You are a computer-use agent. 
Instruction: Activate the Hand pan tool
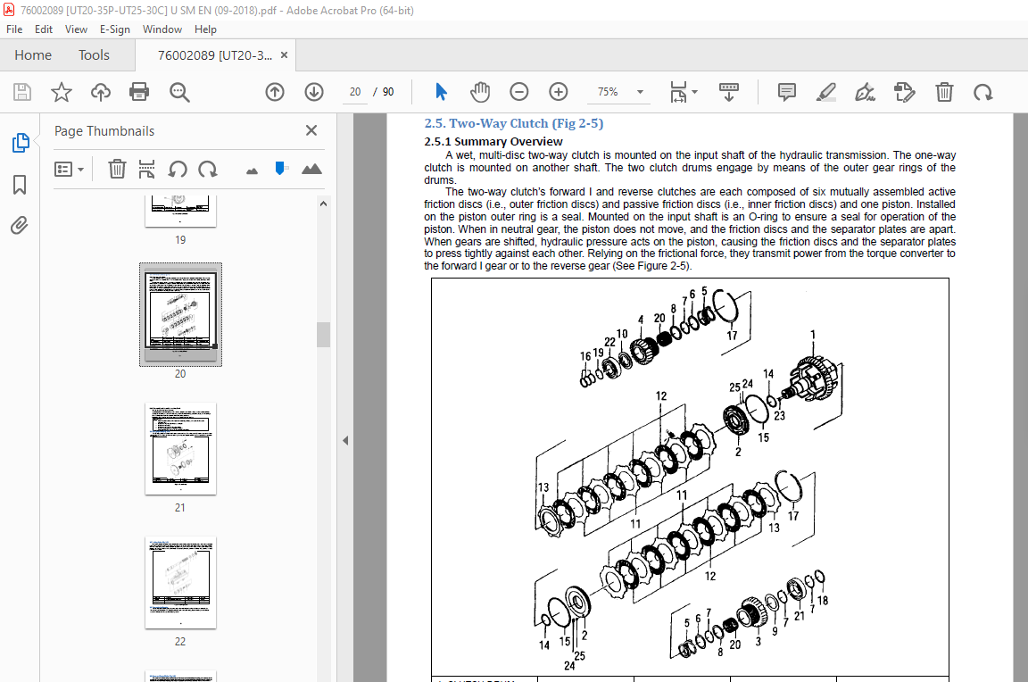click(480, 92)
